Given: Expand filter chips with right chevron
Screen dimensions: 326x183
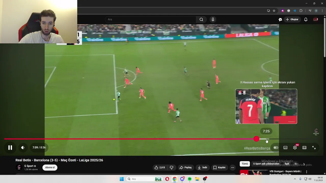Looking at the screenshot, I should tap(304, 164).
